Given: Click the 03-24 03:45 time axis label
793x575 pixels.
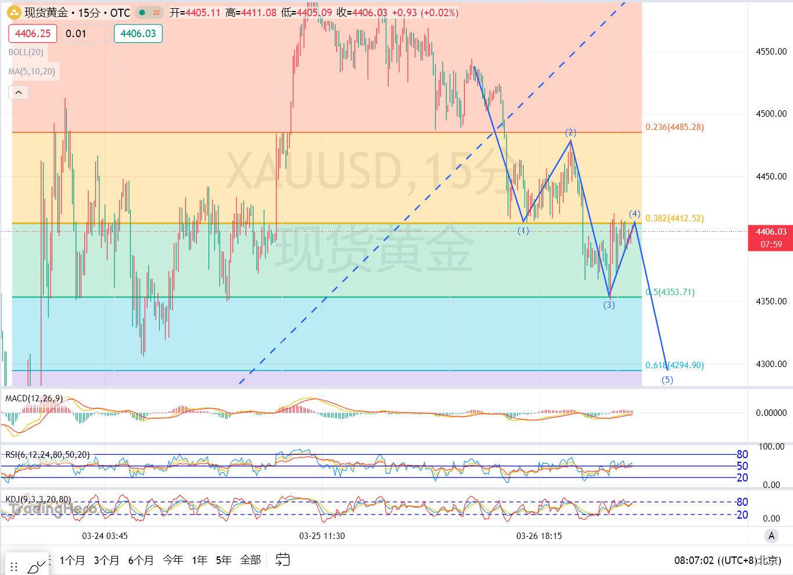Looking at the screenshot, I should point(105,536).
